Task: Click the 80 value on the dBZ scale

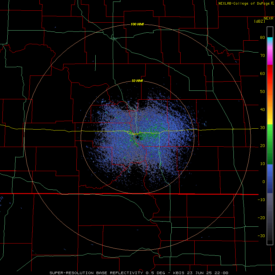Action: [x=262, y=38]
